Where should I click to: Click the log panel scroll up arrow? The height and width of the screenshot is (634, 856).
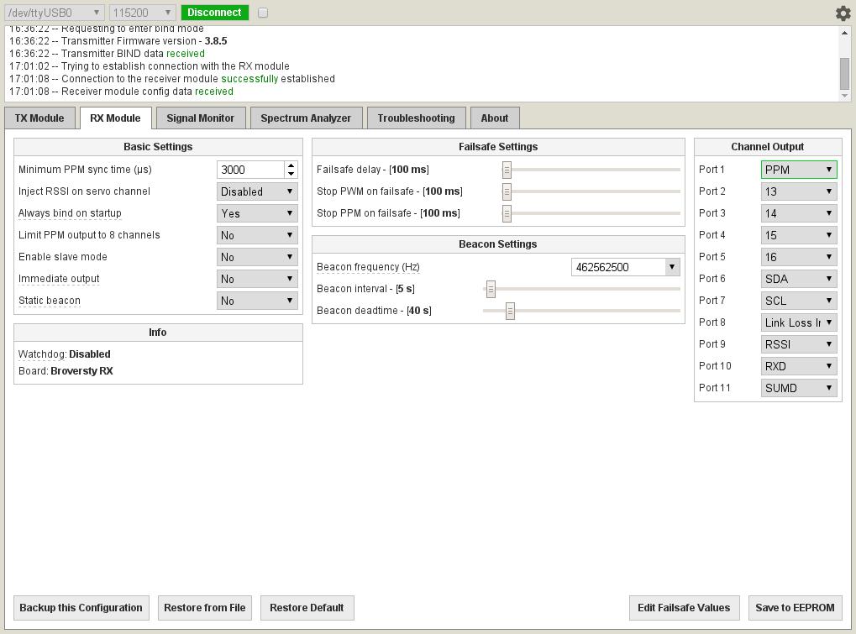coord(844,33)
